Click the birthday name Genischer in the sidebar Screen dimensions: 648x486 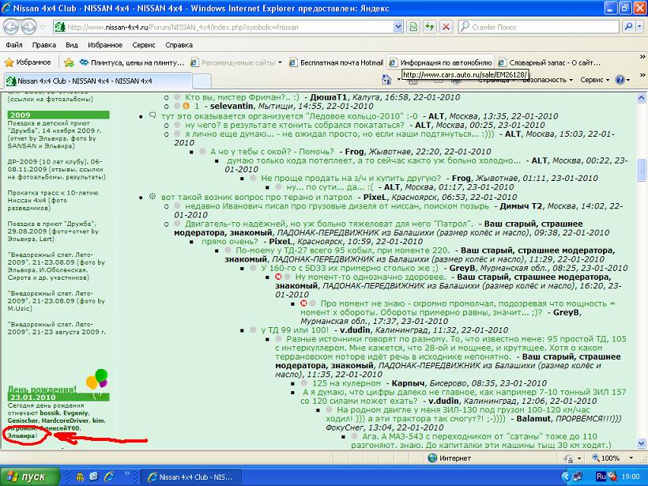point(23,420)
